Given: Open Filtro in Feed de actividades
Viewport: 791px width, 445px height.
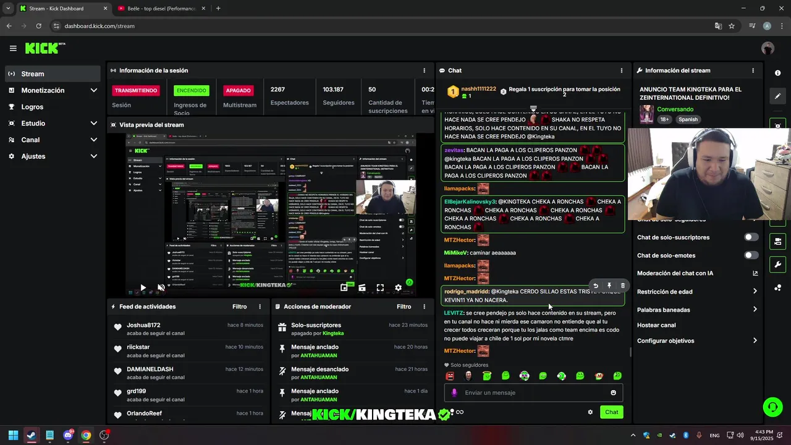Looking at the screenshot, I should (x=239, y=307).
